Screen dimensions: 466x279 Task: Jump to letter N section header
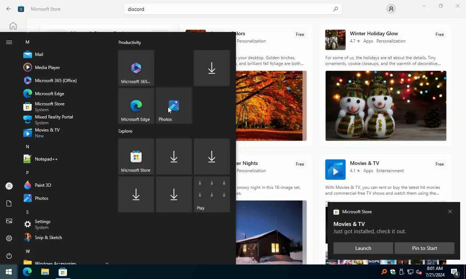click(x=27, y=147)
